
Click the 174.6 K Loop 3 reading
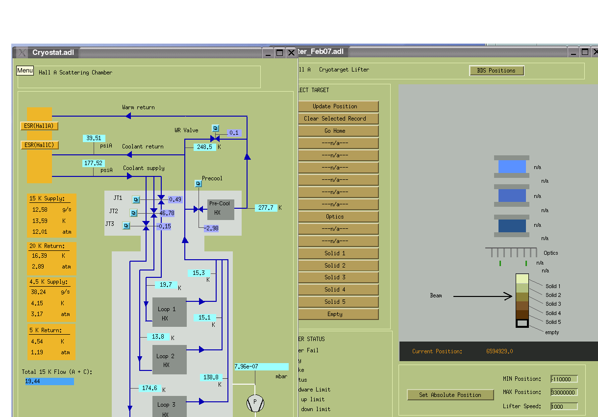coord(150,388)
